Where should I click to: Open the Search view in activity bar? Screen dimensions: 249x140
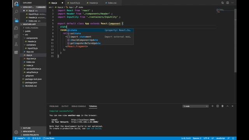coord(16,12)
